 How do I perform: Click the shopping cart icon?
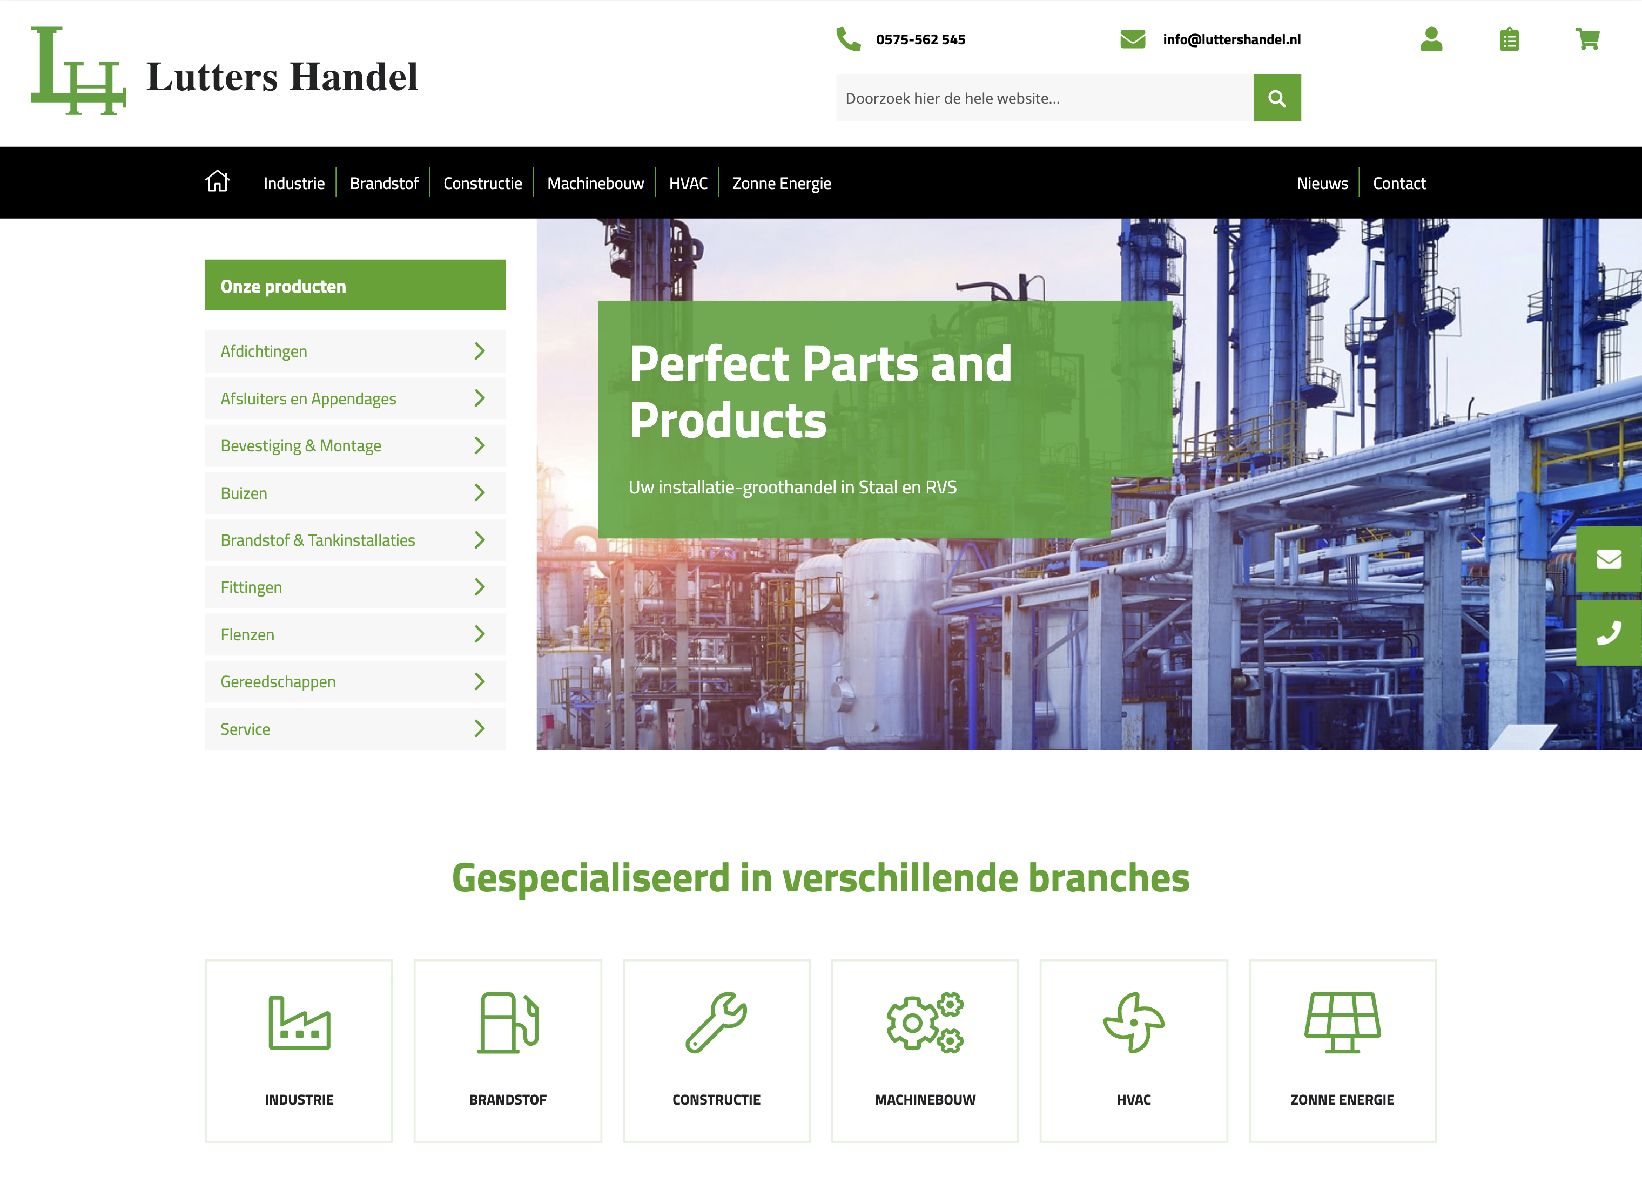tap(1586, 39)
